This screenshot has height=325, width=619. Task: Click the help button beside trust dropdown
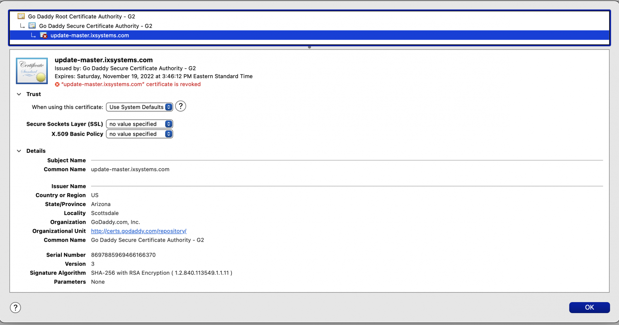pos(181,106)
